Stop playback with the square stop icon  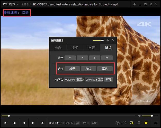click(x=14, y=123)
